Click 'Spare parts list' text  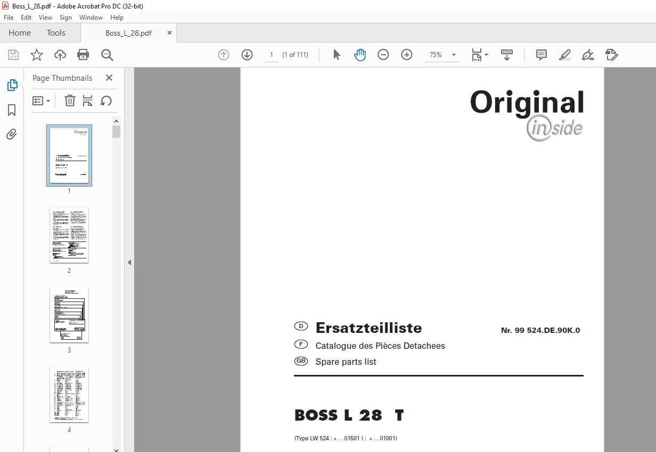click(346, 362)
